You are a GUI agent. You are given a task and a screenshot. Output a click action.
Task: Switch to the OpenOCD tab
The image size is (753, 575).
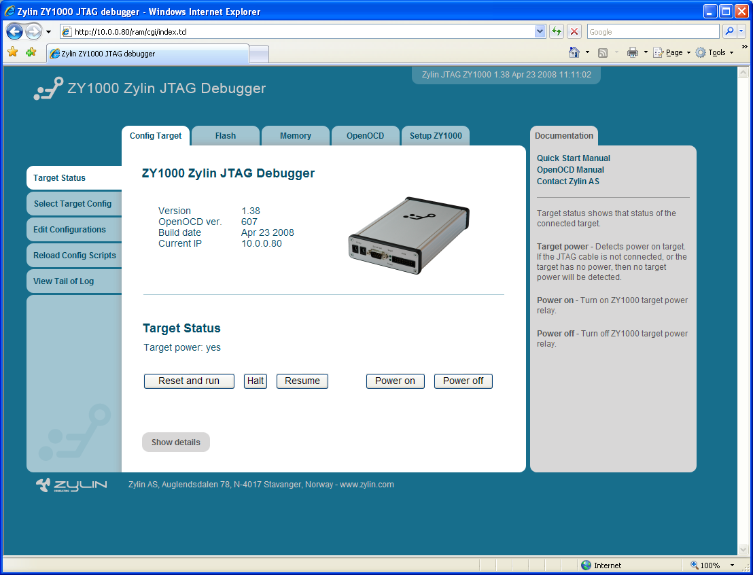click(366, 136)
